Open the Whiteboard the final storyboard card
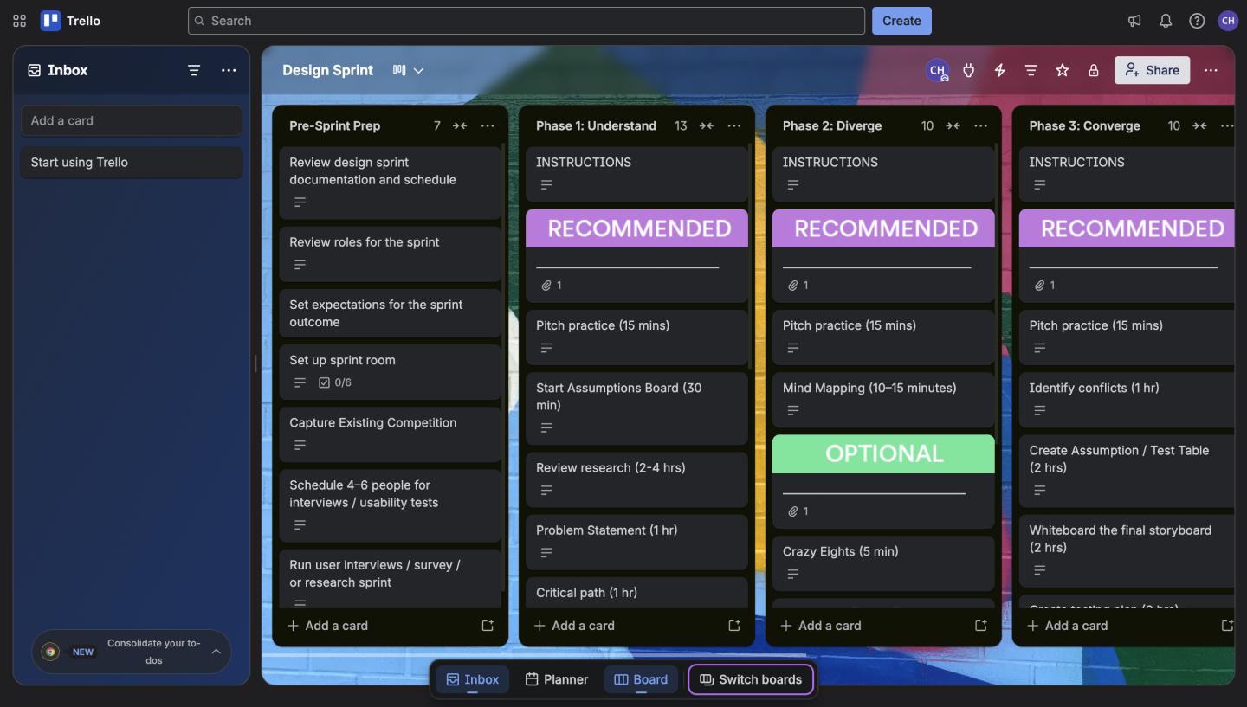 coord(1127,550)
